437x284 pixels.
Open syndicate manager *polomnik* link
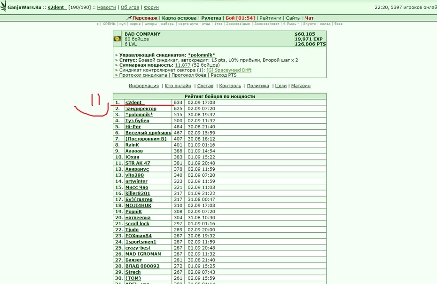click(202, 55)
